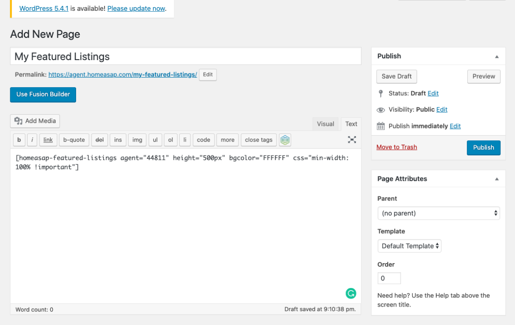Click the 'Word count: 0' text
Image resolution: width=515 pixels, height=325 pixels.
coord(34,310)
